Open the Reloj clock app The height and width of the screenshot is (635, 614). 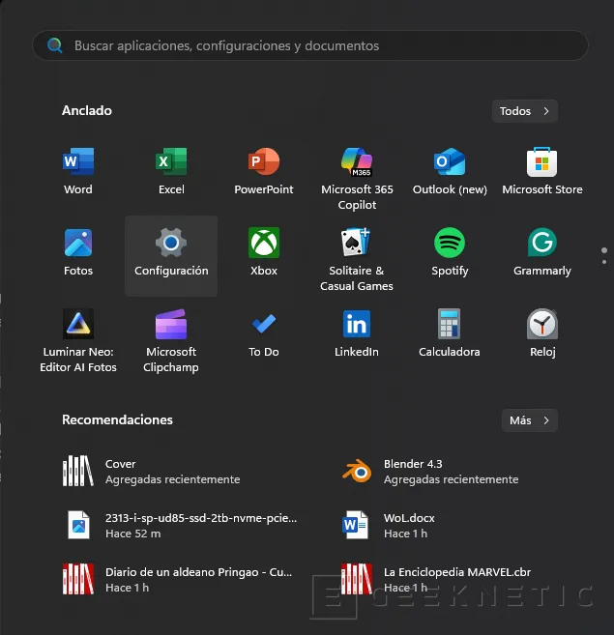(542, 333)
